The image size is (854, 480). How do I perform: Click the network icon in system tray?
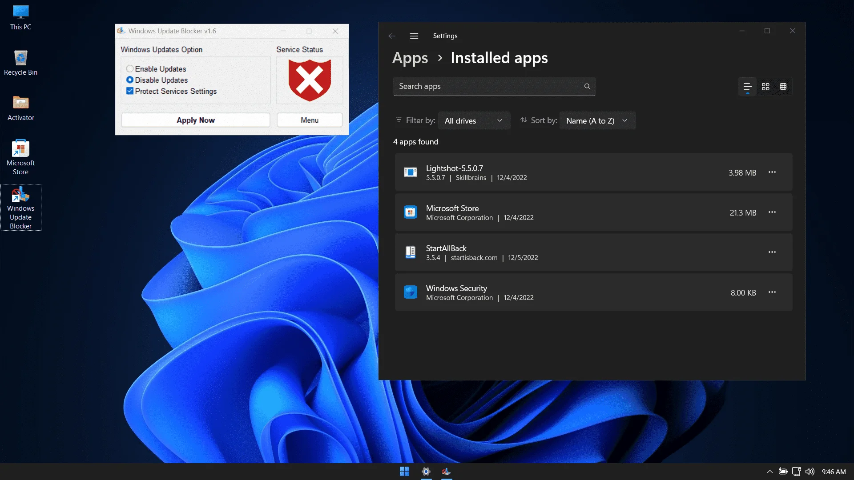(797, 472)
